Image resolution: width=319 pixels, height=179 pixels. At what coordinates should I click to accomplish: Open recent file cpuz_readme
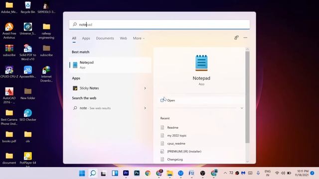[x=176, y=143]
